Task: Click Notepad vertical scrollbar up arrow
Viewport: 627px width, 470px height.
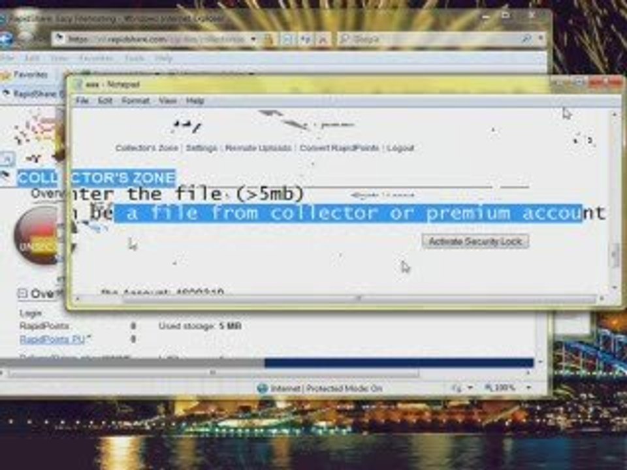Action: pos(615,115)
